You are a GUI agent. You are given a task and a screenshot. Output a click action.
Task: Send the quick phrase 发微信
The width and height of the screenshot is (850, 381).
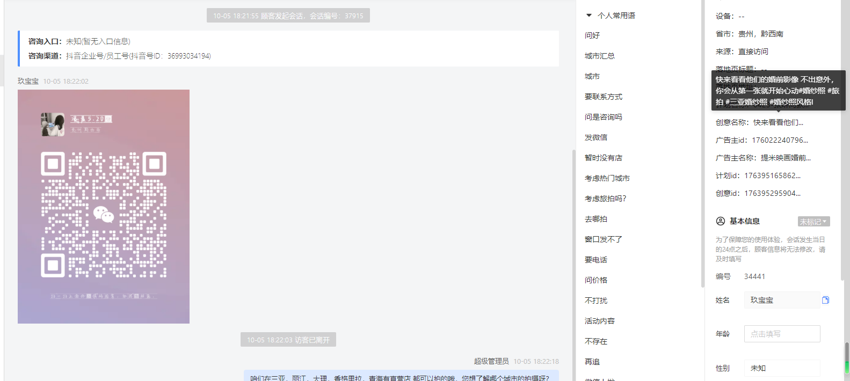tap(596, 137)
